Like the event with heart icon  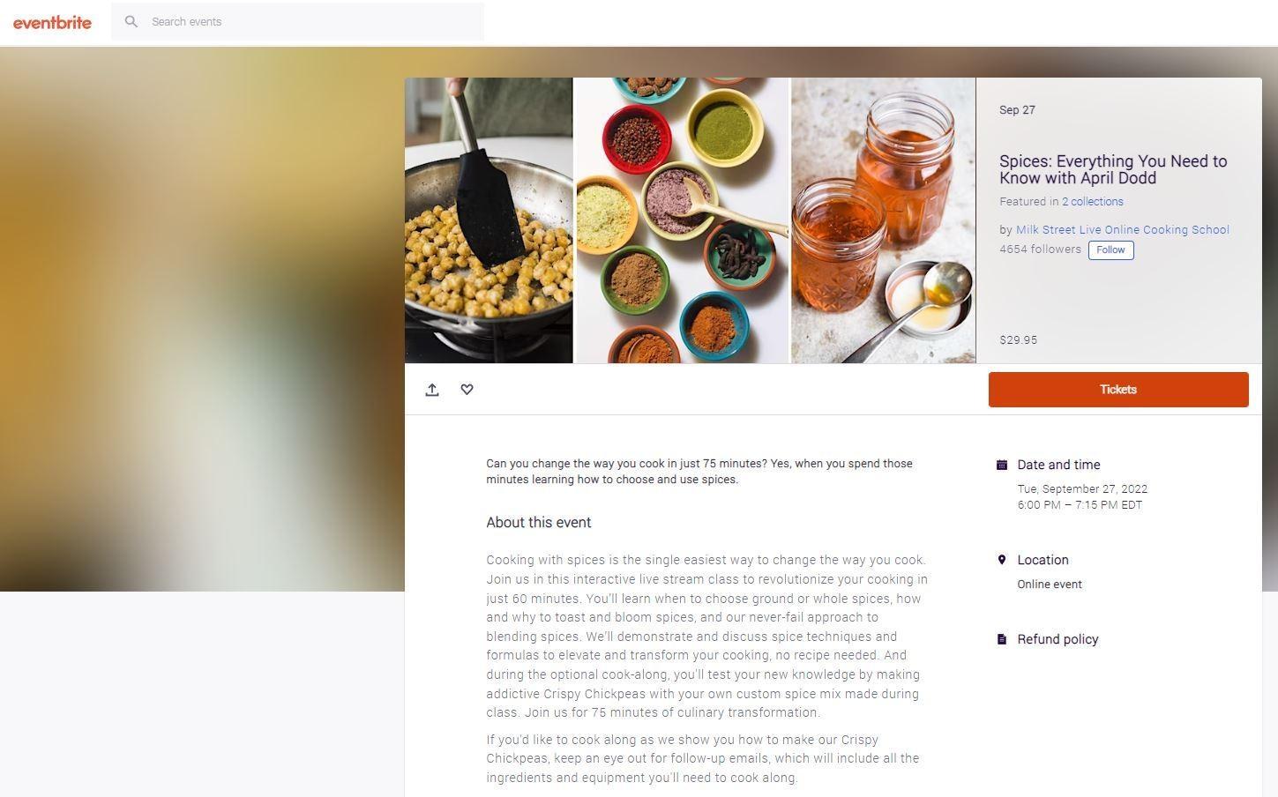[x=467, y=390]
